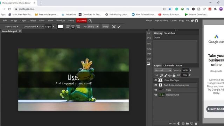Viewport: 224px width, 126px height.
Task: Open Photopea's Twitter page icon
Action: (192, 21)
